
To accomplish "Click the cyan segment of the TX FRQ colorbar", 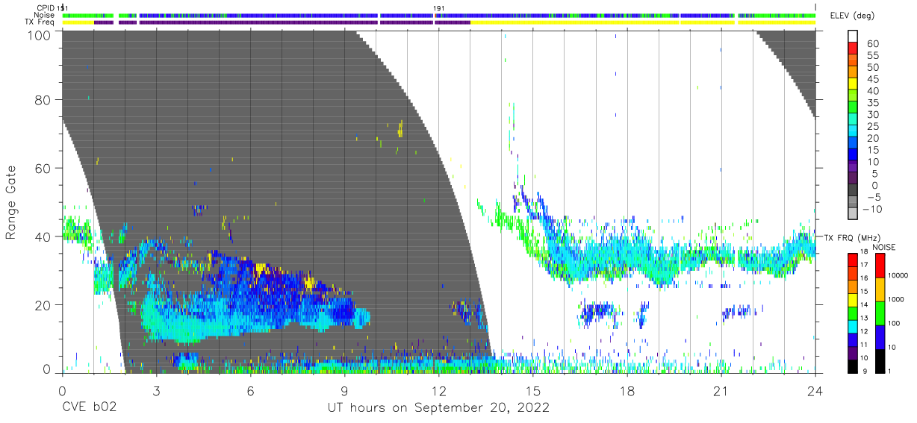I will click(x=854, y=325).
